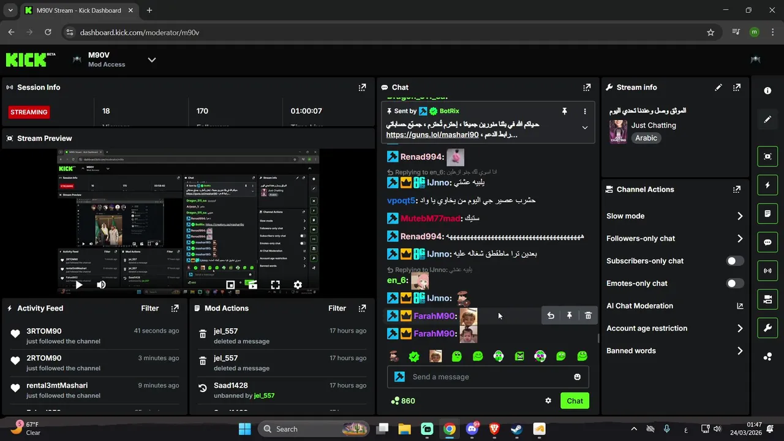Open Activity Feed Filter
This screenshot has width=784, height=441.
coord(150,309)
